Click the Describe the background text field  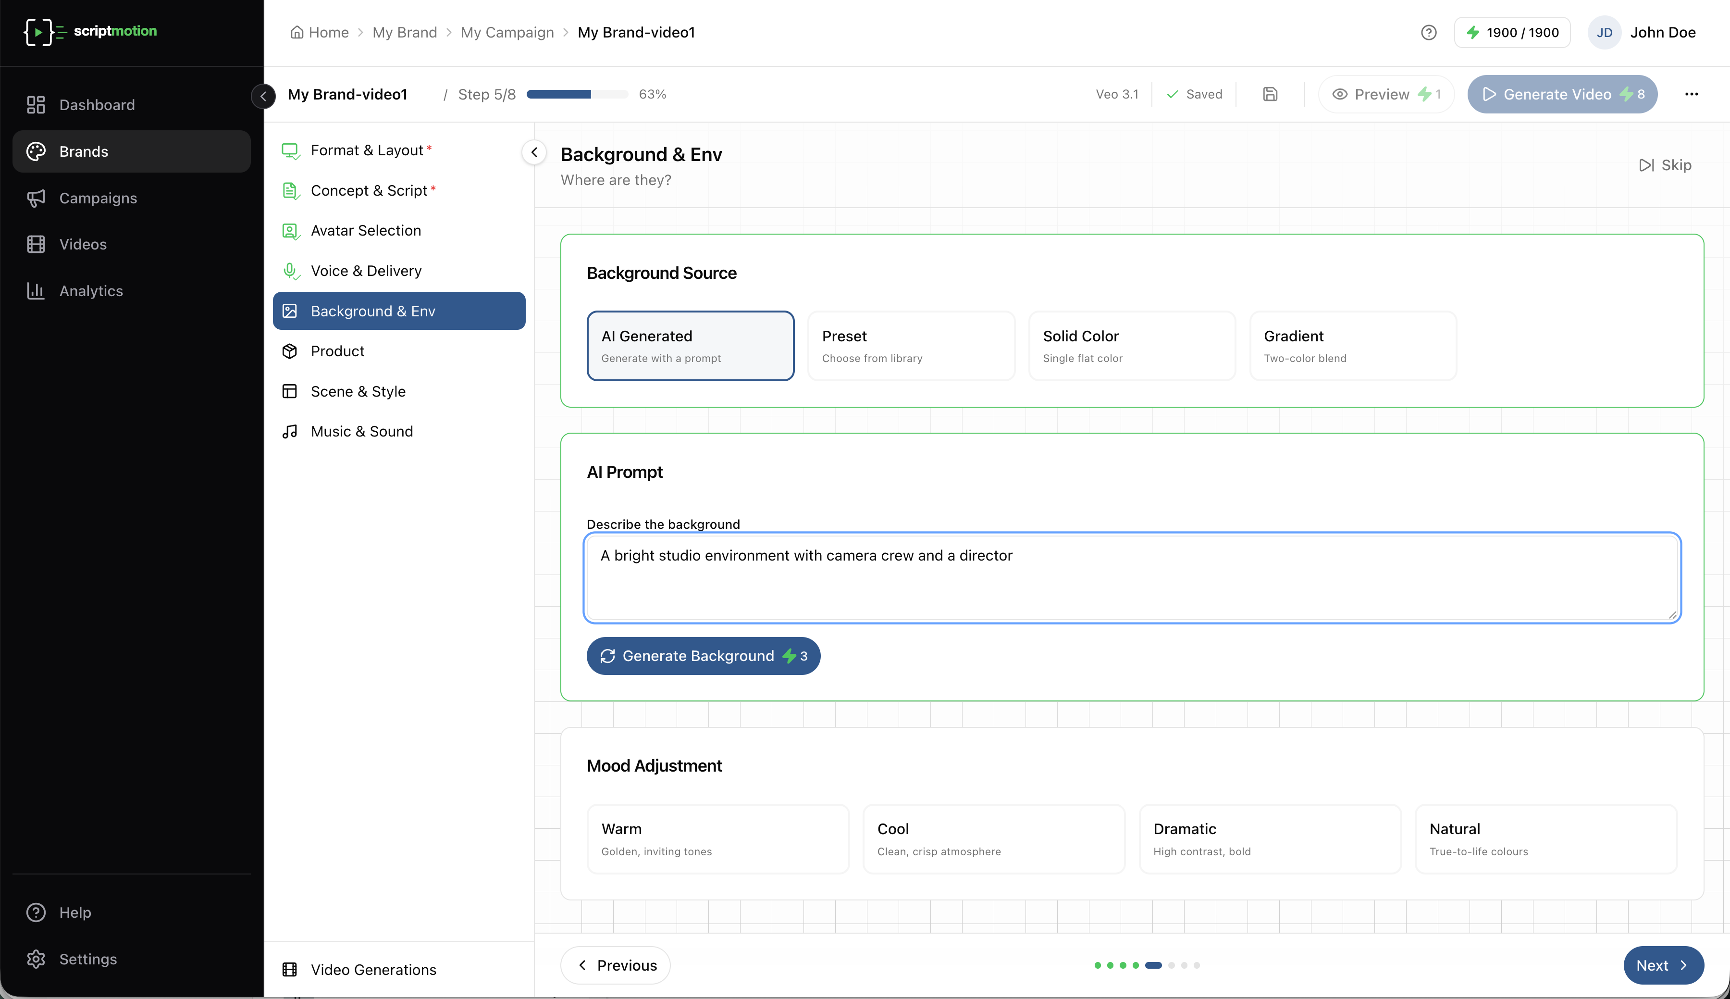point(1131,577)
